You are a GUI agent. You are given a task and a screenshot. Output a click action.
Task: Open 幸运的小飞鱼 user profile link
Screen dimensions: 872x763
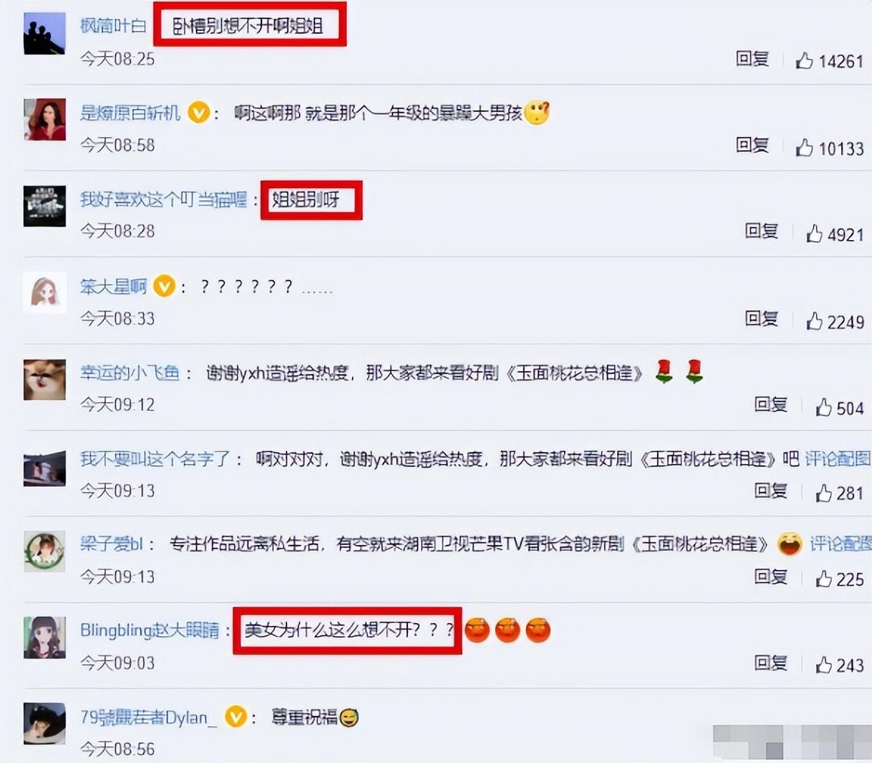pos(130,373)
